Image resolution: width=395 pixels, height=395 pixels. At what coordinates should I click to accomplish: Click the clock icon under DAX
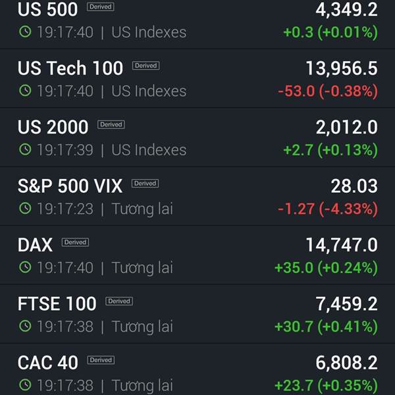click(x=25, y=267)
